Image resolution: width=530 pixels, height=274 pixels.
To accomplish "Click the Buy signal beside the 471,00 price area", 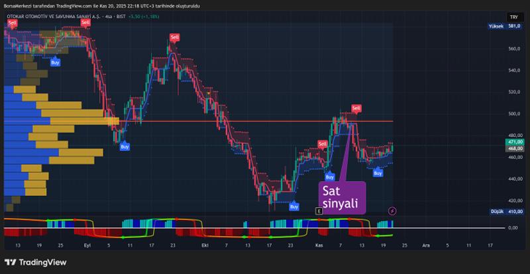I will (378, 173).
